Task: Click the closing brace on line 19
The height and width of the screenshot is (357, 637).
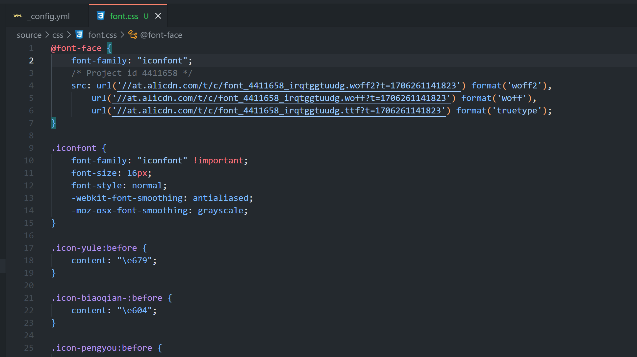Action: pos(54,273)
